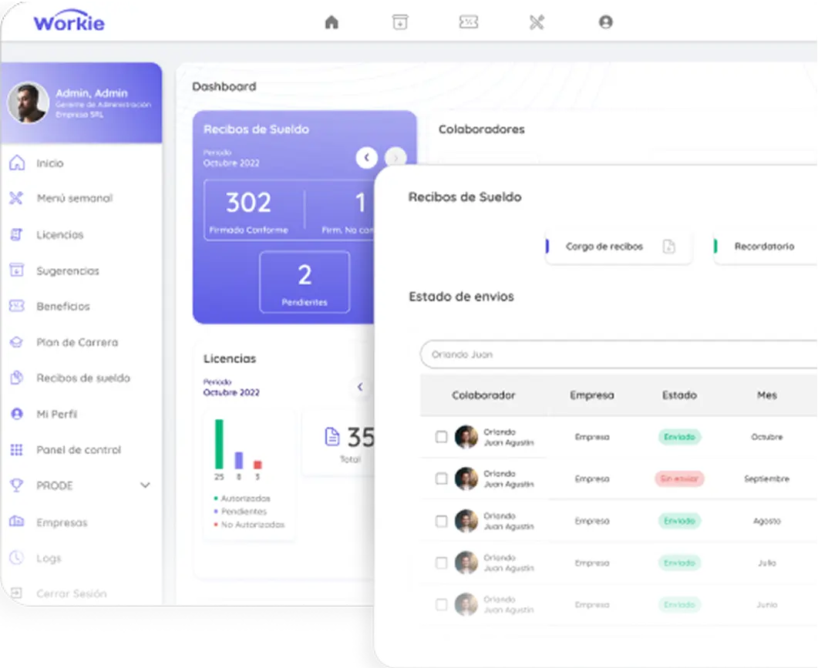Screen dimensions: 818x668
Task: Click the home icon in the top navigation
Action: 332,22
